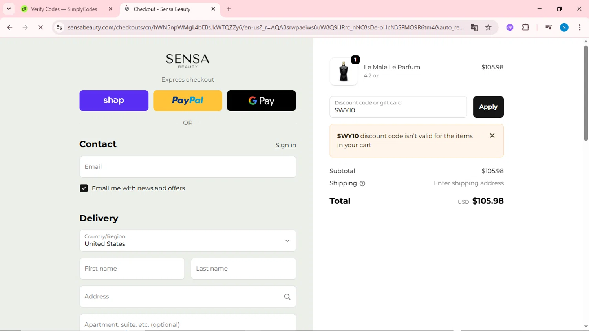Click the scrollbar down arrow
This screenshot has height=331, width=589.
[x=586, y=327]
